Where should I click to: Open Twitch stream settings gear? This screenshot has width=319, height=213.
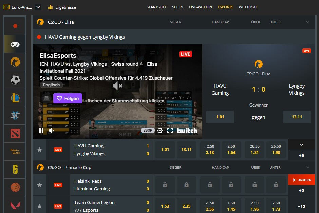pos(160,131)
